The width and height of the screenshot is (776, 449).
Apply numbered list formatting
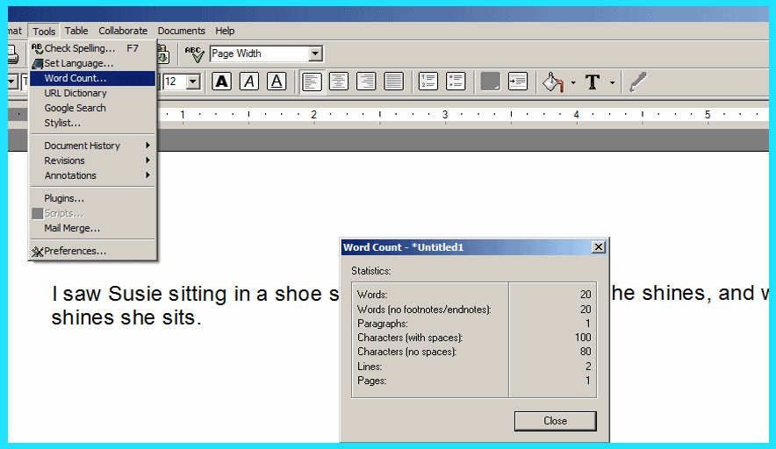[x=428, y=82]
